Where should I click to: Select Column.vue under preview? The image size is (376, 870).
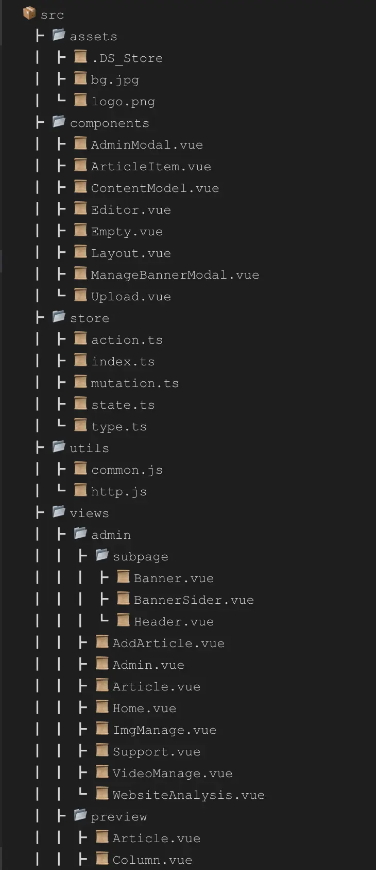152,860
